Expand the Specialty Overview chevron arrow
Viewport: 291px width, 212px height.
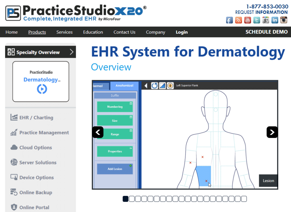click(72, 52)
